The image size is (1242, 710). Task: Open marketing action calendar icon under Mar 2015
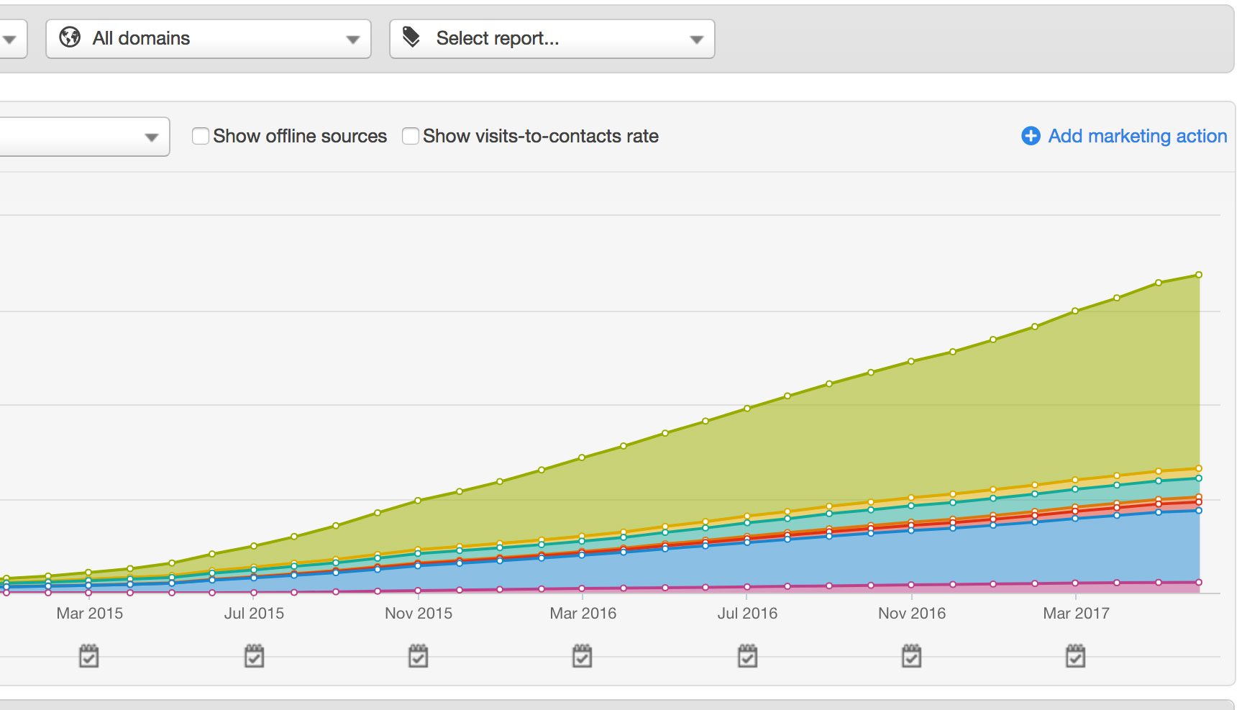[89, 656]
